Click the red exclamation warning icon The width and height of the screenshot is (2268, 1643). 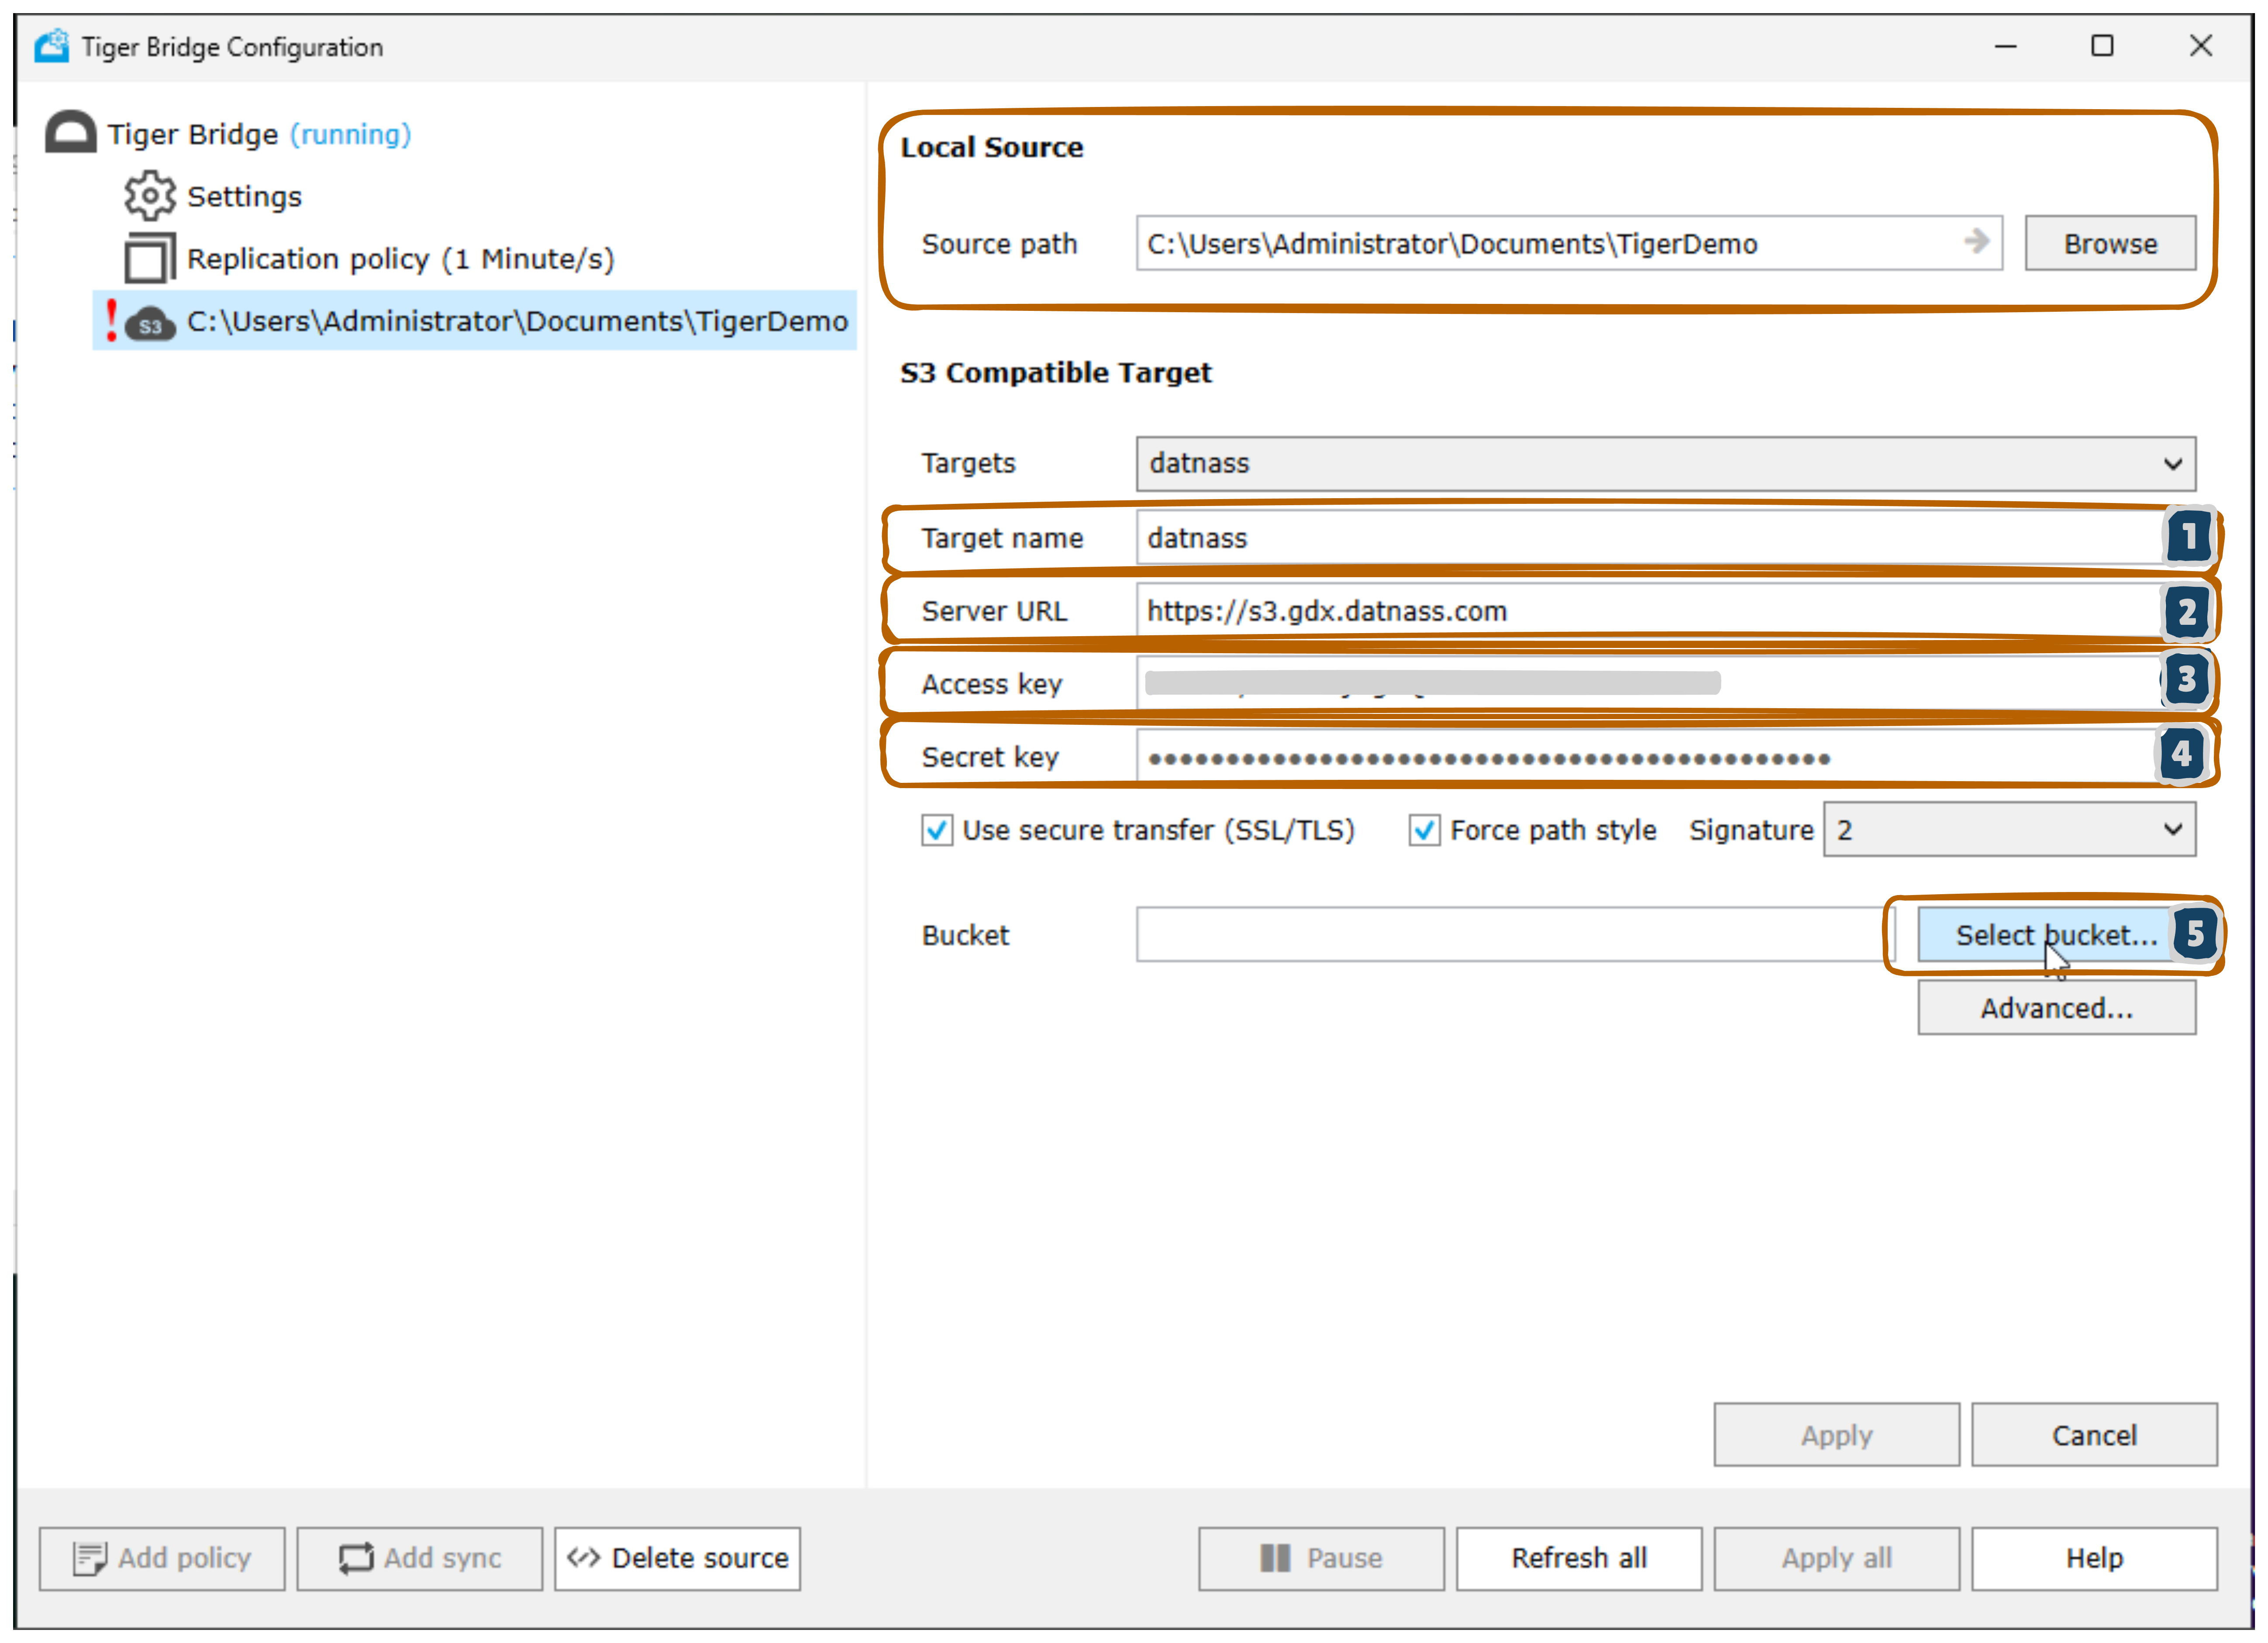coord(111,321)
